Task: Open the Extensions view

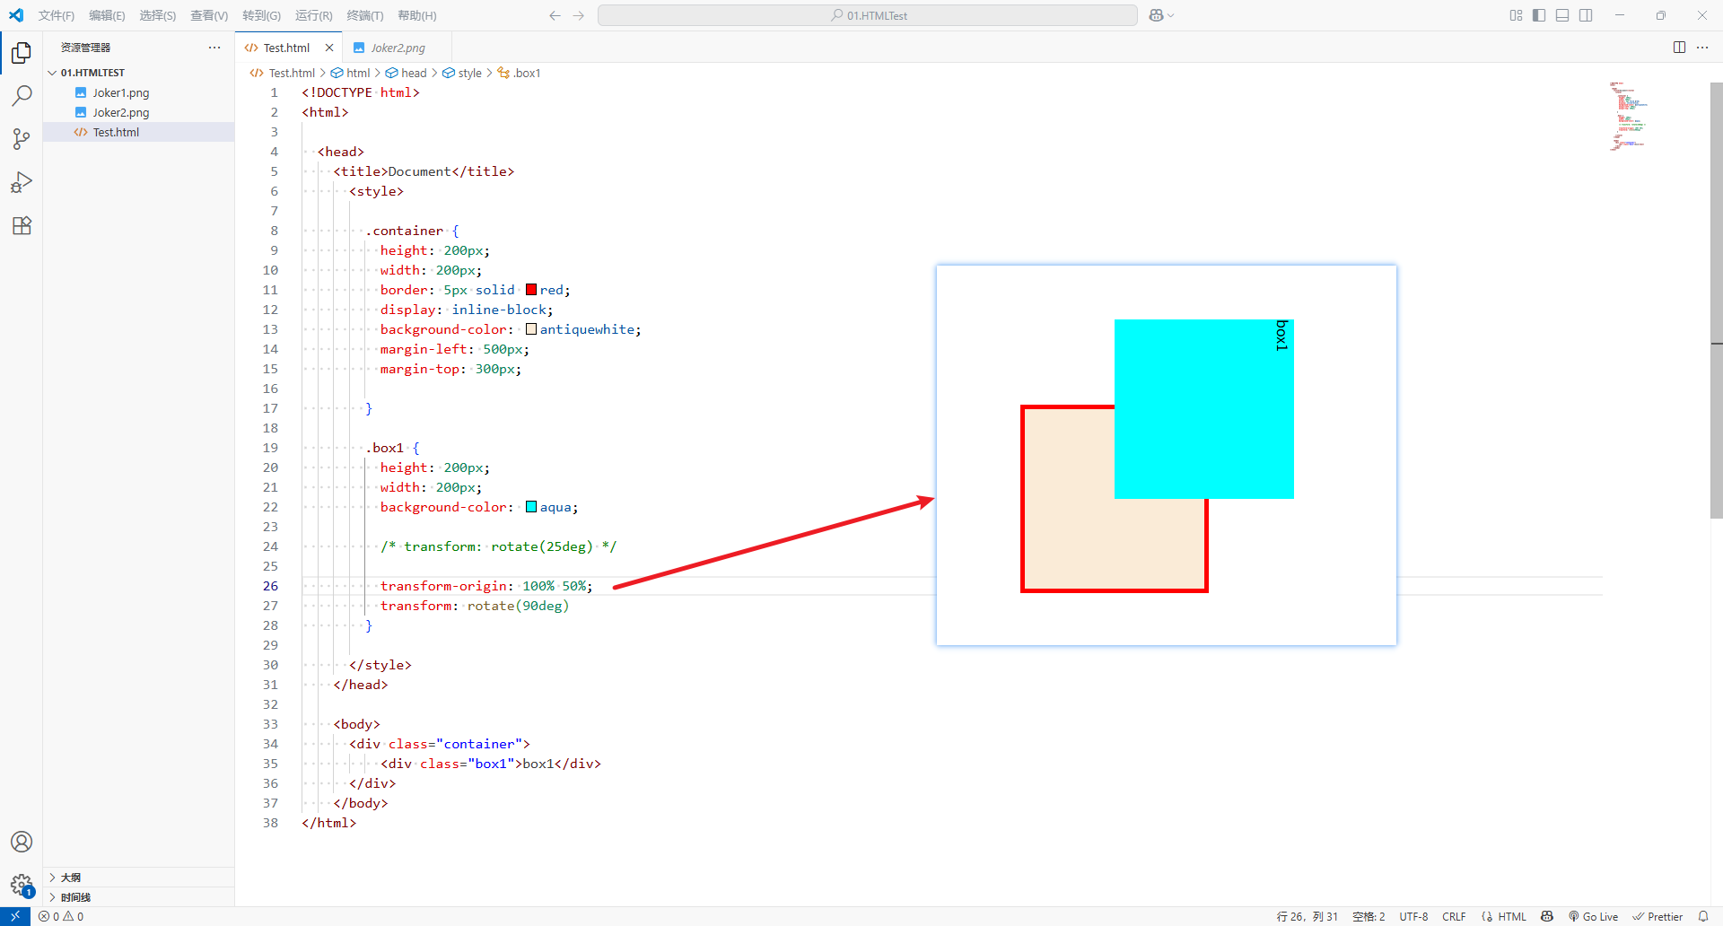Action: click(22, 225)
